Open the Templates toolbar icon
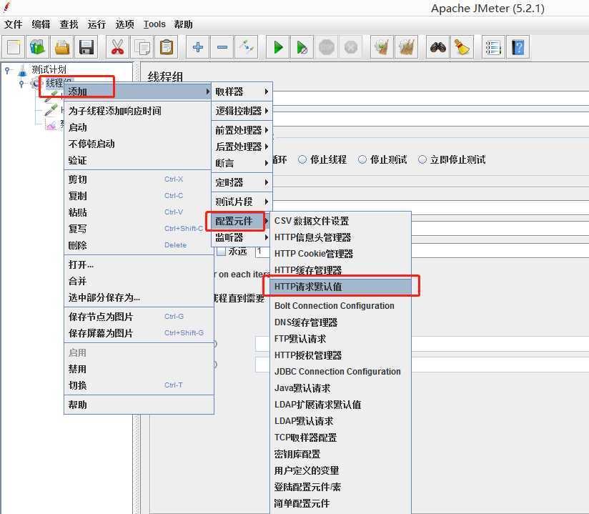The height and width of the screenshot is (514, 589). click(38, 47)
